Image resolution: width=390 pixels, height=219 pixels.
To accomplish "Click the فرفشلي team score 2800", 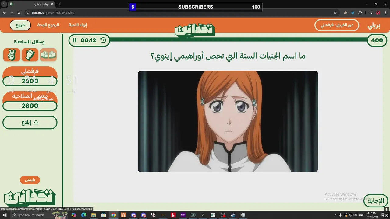I will (30, 81).
